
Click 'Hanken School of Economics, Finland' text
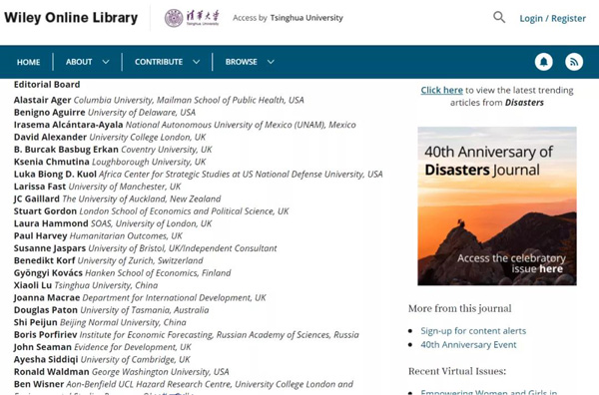158,273
